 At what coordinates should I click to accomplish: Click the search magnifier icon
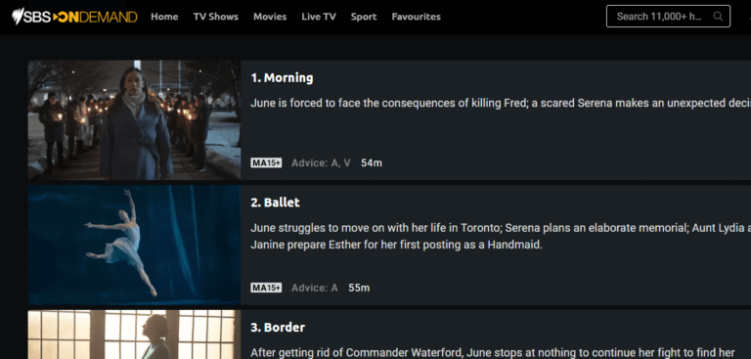pos(718,17)
